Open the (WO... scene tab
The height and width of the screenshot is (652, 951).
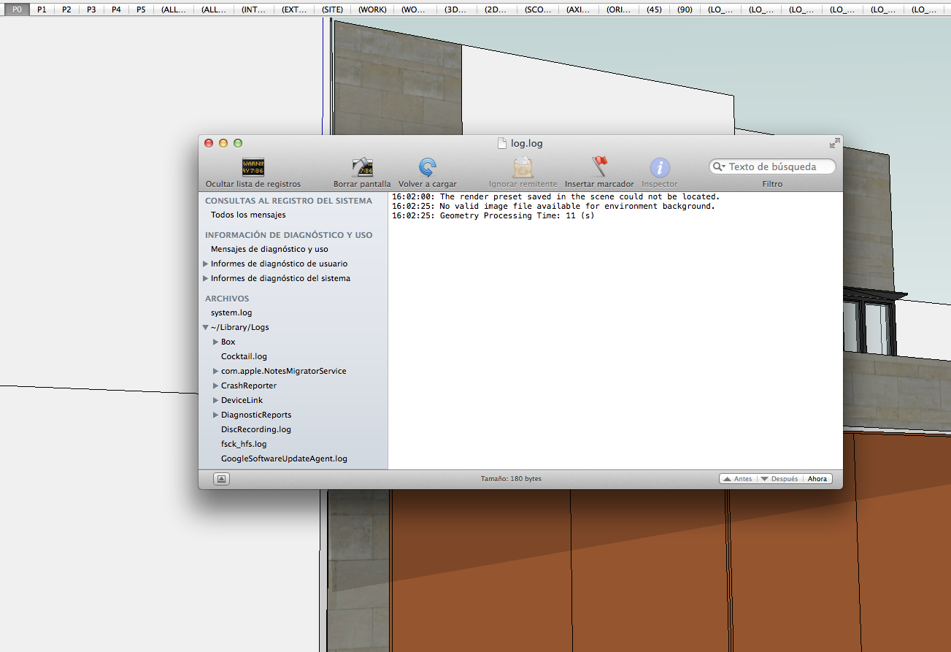tap(414, 9)
